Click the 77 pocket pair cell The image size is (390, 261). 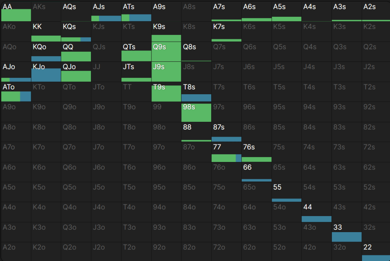tap(226, 152)
